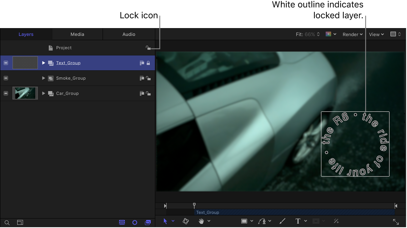Switch to the Audio tab
Viewport: 407px width, 228px height.
[129, 34]
